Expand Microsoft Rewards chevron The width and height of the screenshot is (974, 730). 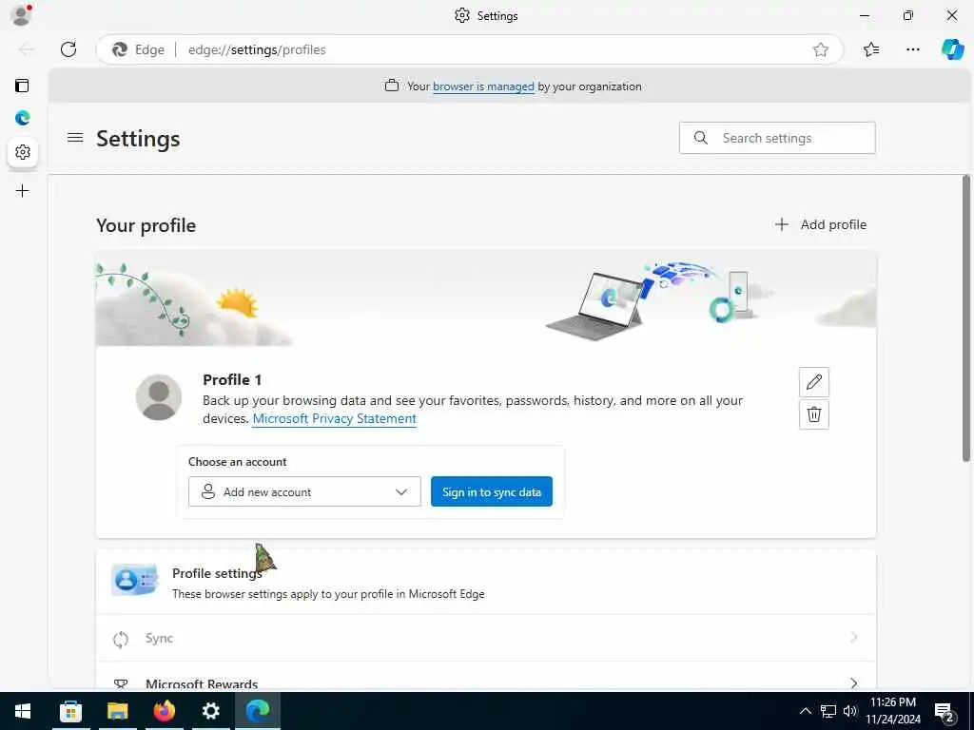pos(853,682)
